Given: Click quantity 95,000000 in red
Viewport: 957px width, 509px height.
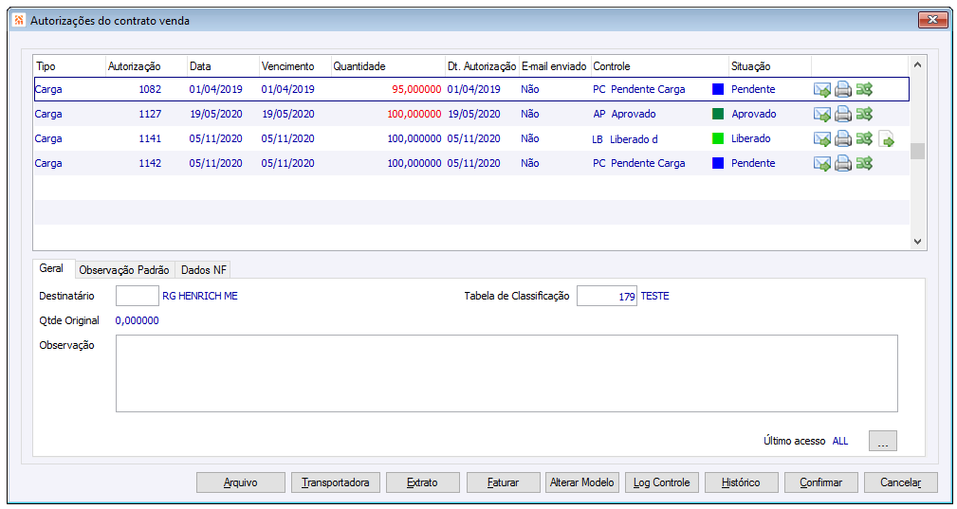Looking at the screenshot, I should (x=417, y=89).
